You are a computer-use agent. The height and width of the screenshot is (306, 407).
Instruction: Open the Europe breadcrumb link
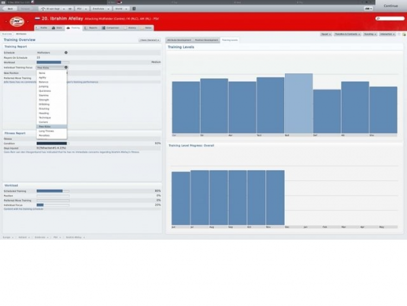coord(7,237)
